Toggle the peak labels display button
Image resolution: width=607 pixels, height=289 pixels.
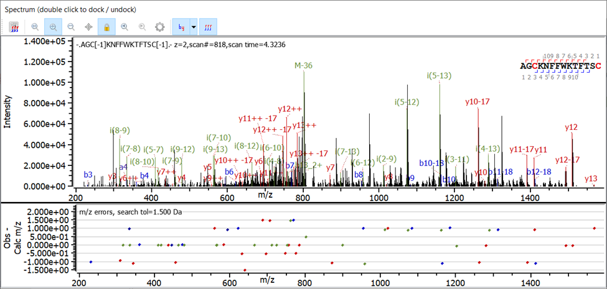(209, 27)
